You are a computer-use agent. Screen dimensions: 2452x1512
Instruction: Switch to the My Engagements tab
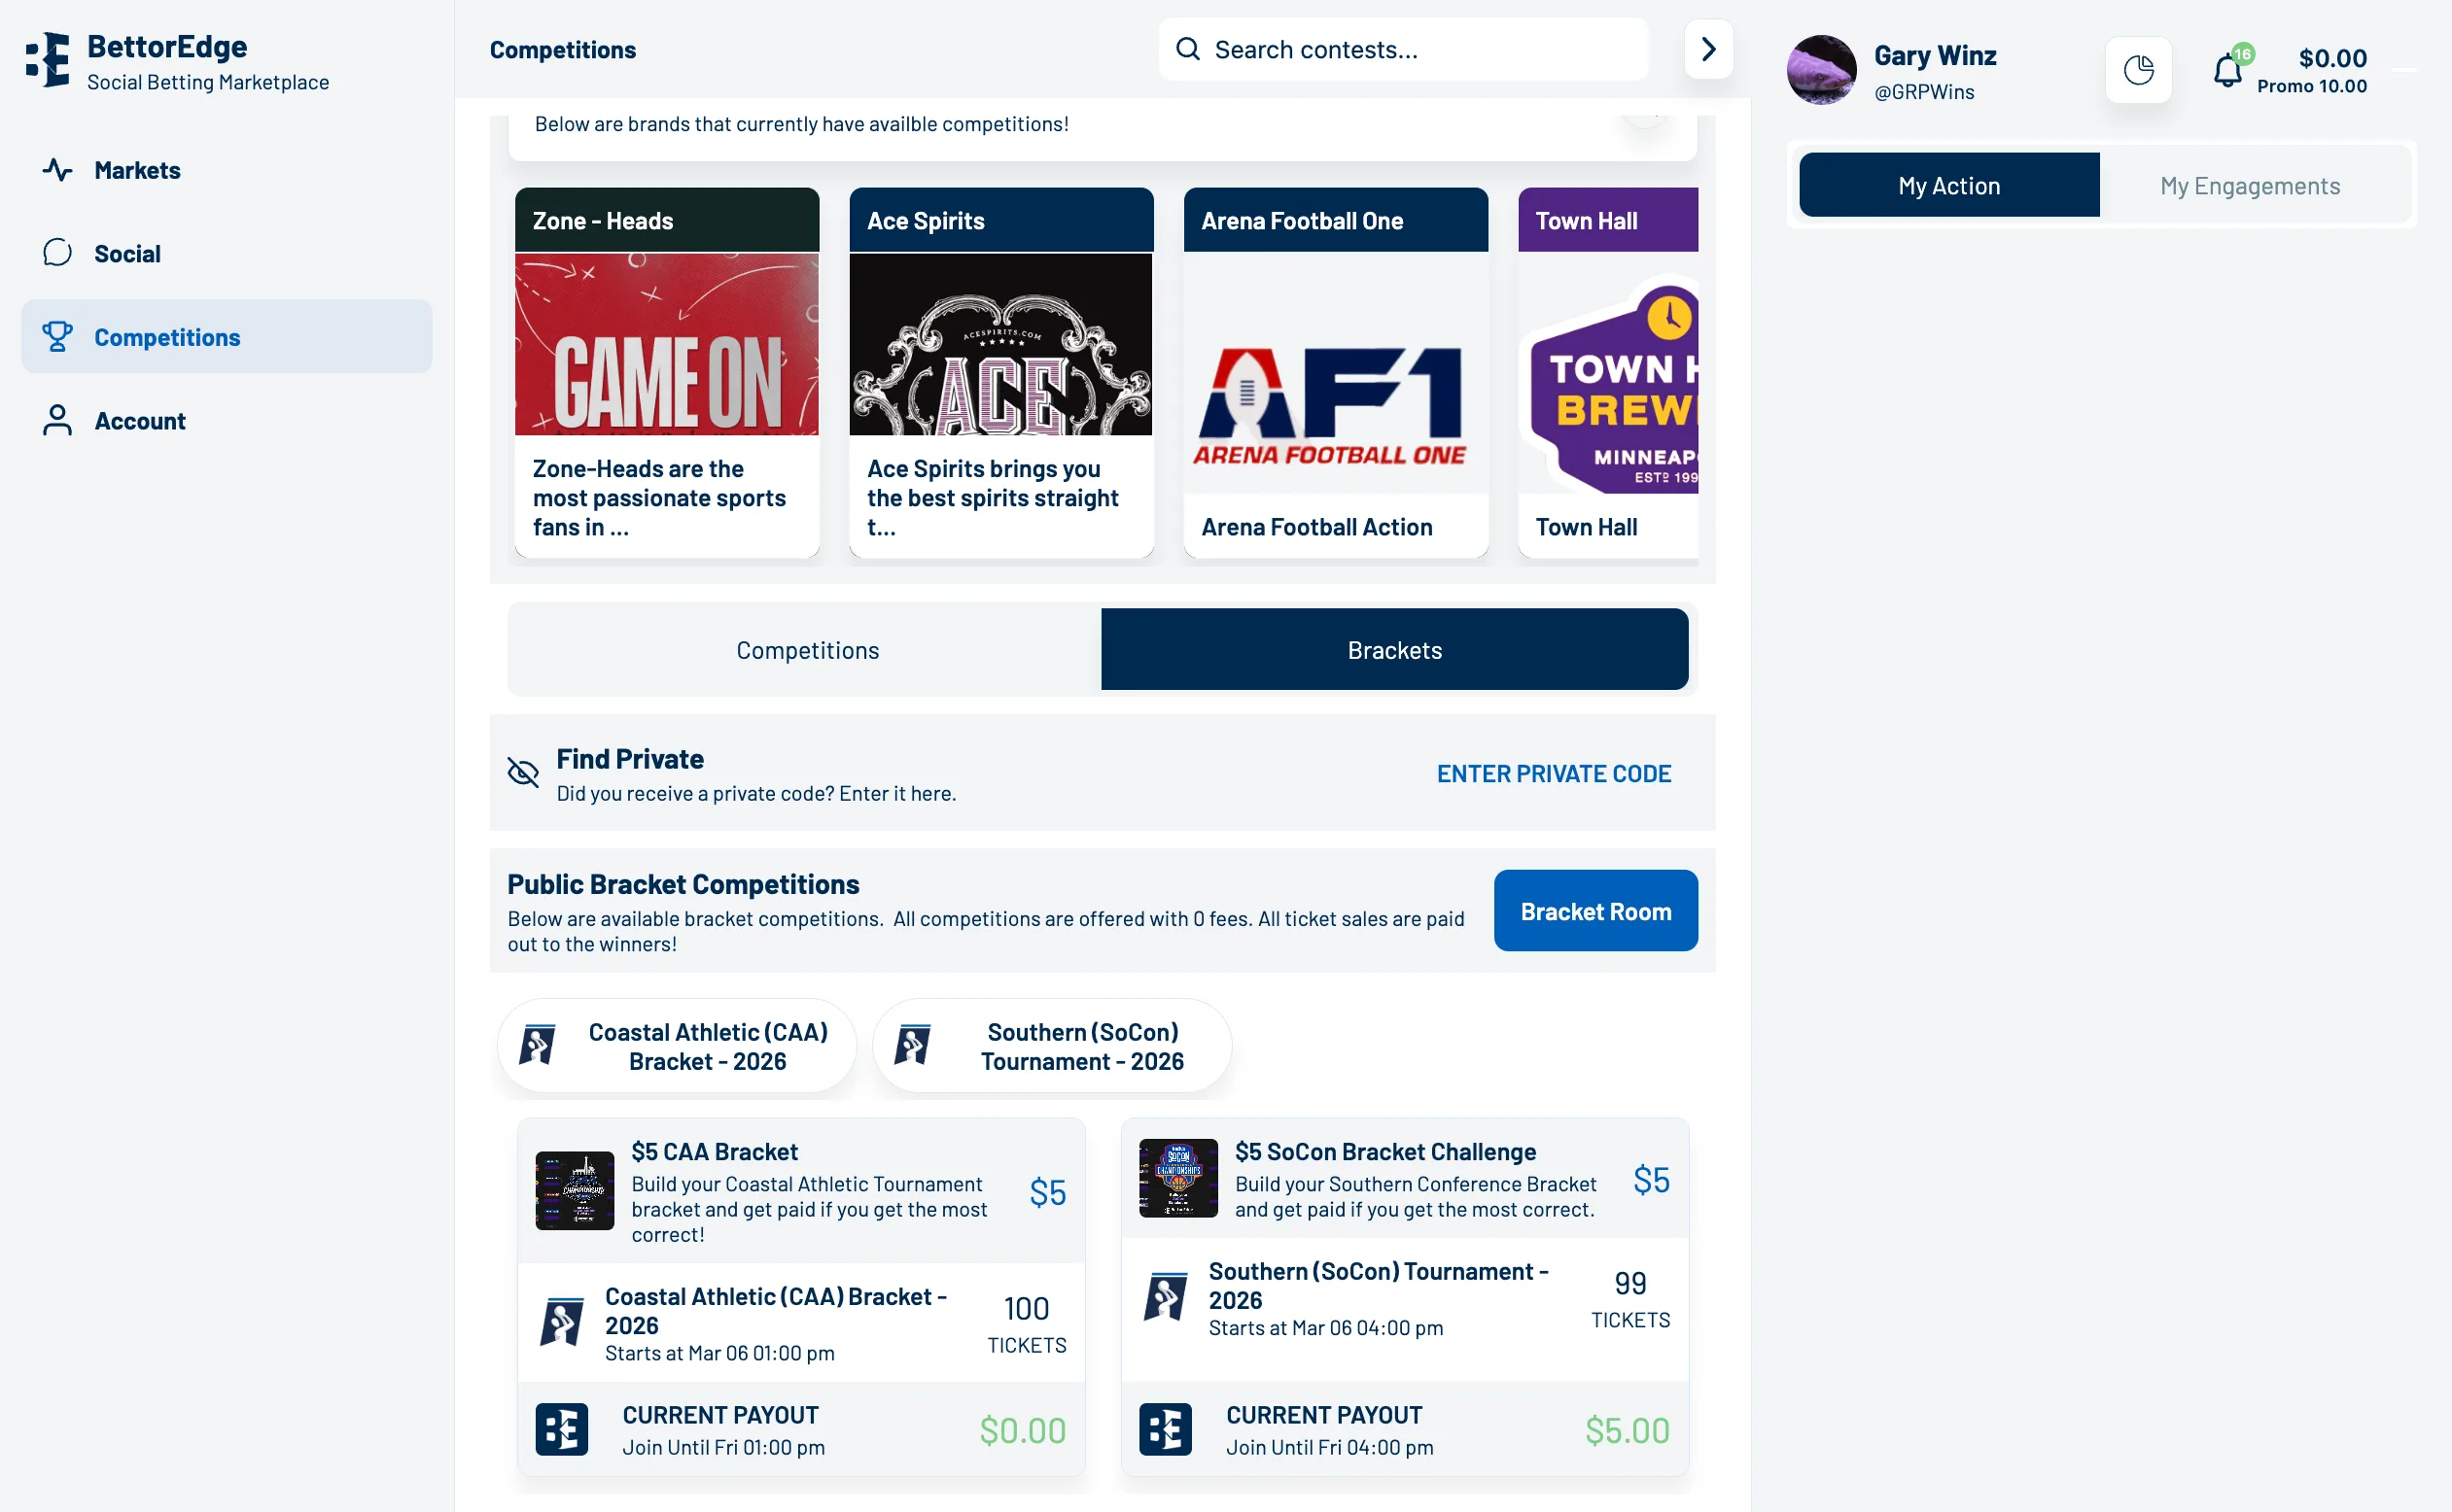coord(2250,185)
